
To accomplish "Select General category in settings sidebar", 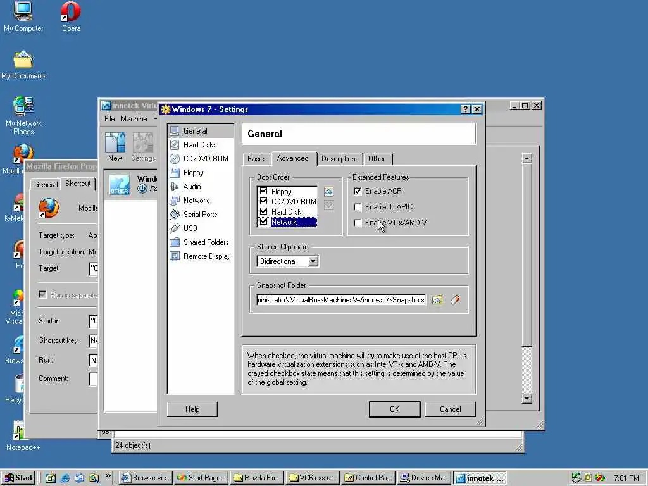I will coord(201,131).
